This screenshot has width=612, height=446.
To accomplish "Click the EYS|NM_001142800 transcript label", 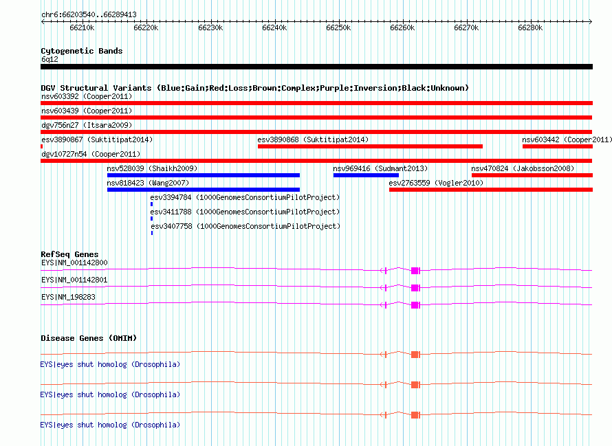I will tap(74, 263).
